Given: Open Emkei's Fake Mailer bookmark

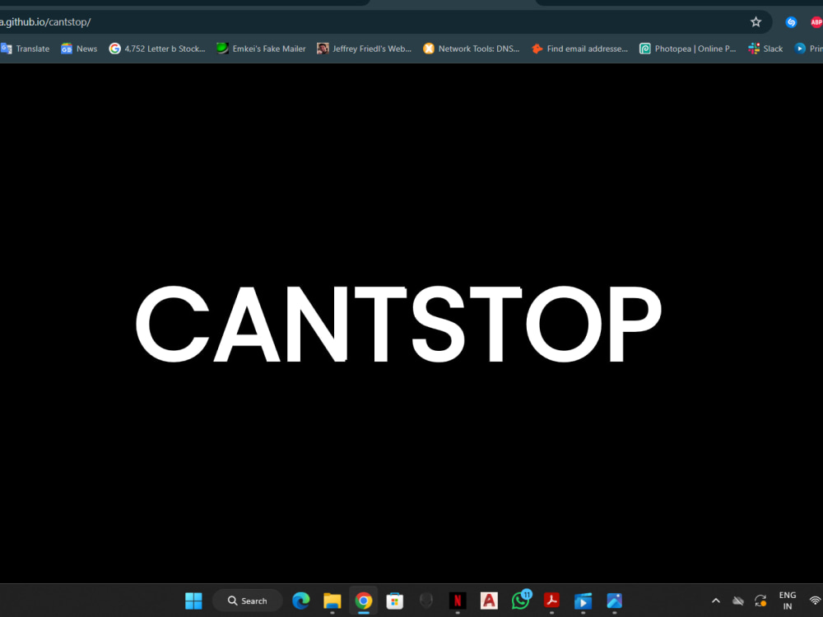Looking at the screenshot, I should [x=261, y=49].
